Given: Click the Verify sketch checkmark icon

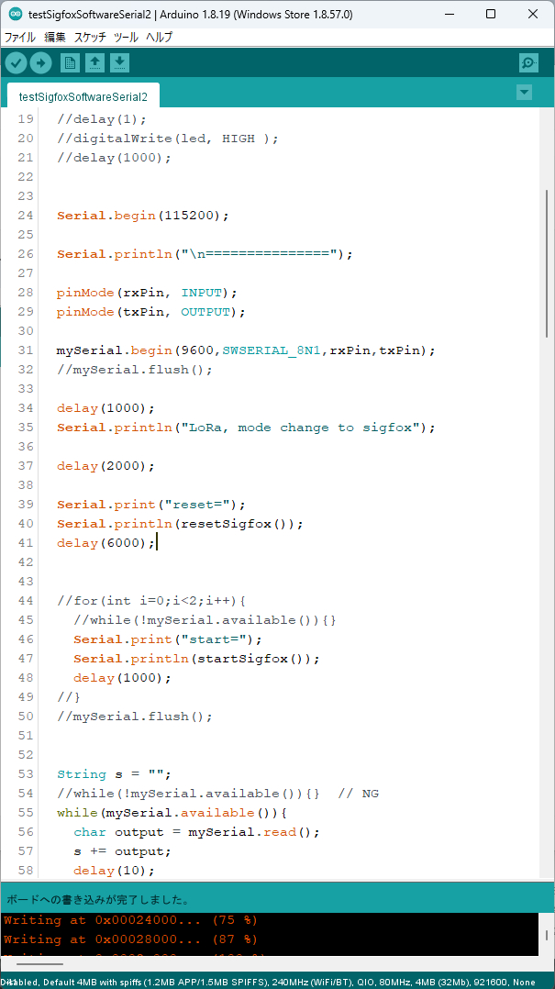Looking at the screenshot, I should click(17, 62).
